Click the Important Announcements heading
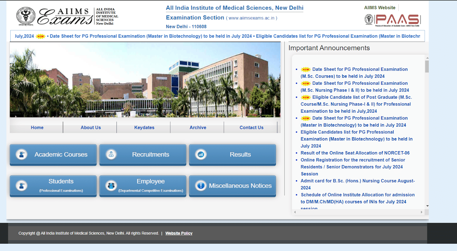The height and width of the screenshot is (251, 457). click(x=329, y=48)
